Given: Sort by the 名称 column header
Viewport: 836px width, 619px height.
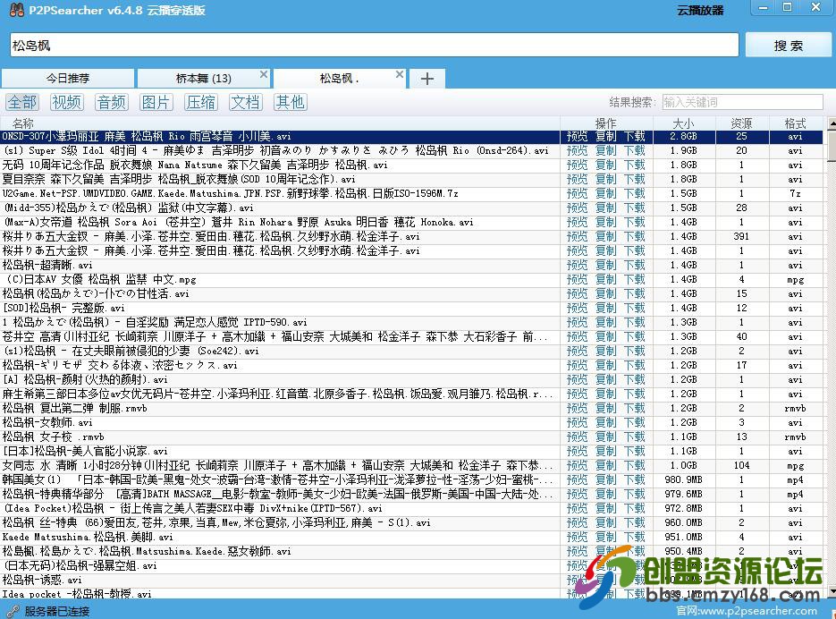Looking at the screenshot, I should (280, 123).
